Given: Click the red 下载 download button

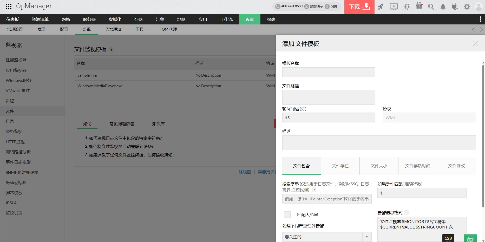Looking at the screenshot, I should click(359, 7).
